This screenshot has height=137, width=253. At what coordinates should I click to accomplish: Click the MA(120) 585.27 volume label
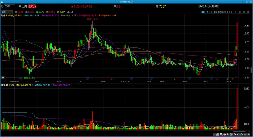(62, 85)
